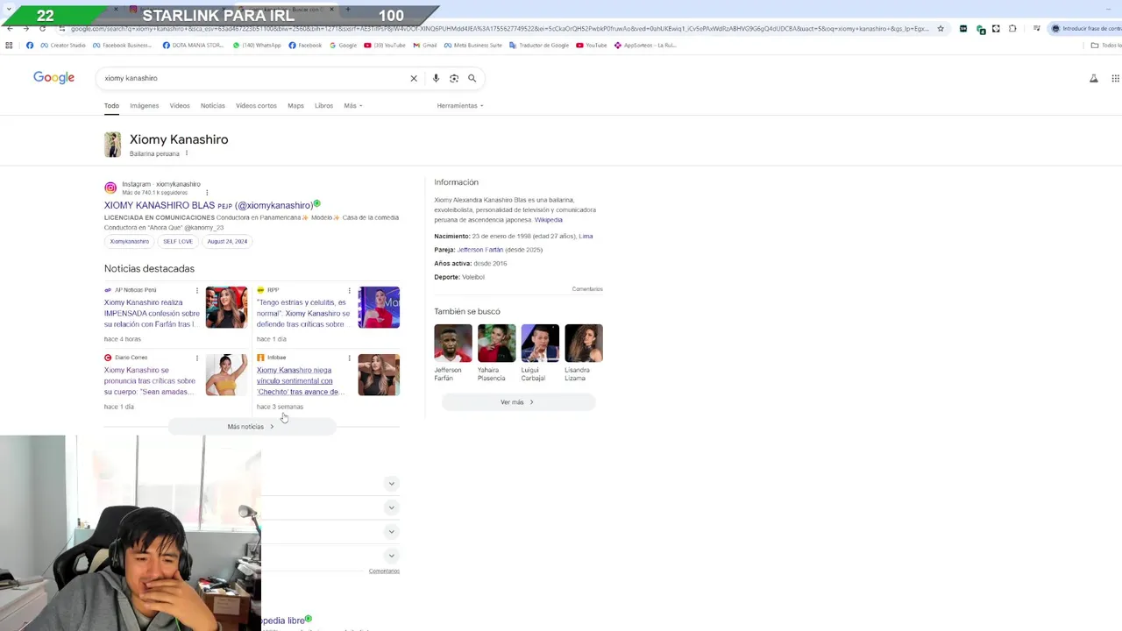
Task: Click the Xiomy Kanashiro profile thumbnail beside the title
Action: click(112, 145)
